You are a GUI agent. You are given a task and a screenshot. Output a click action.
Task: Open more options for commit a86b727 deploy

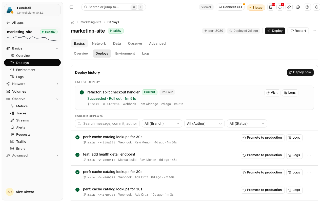coord(309,173)
